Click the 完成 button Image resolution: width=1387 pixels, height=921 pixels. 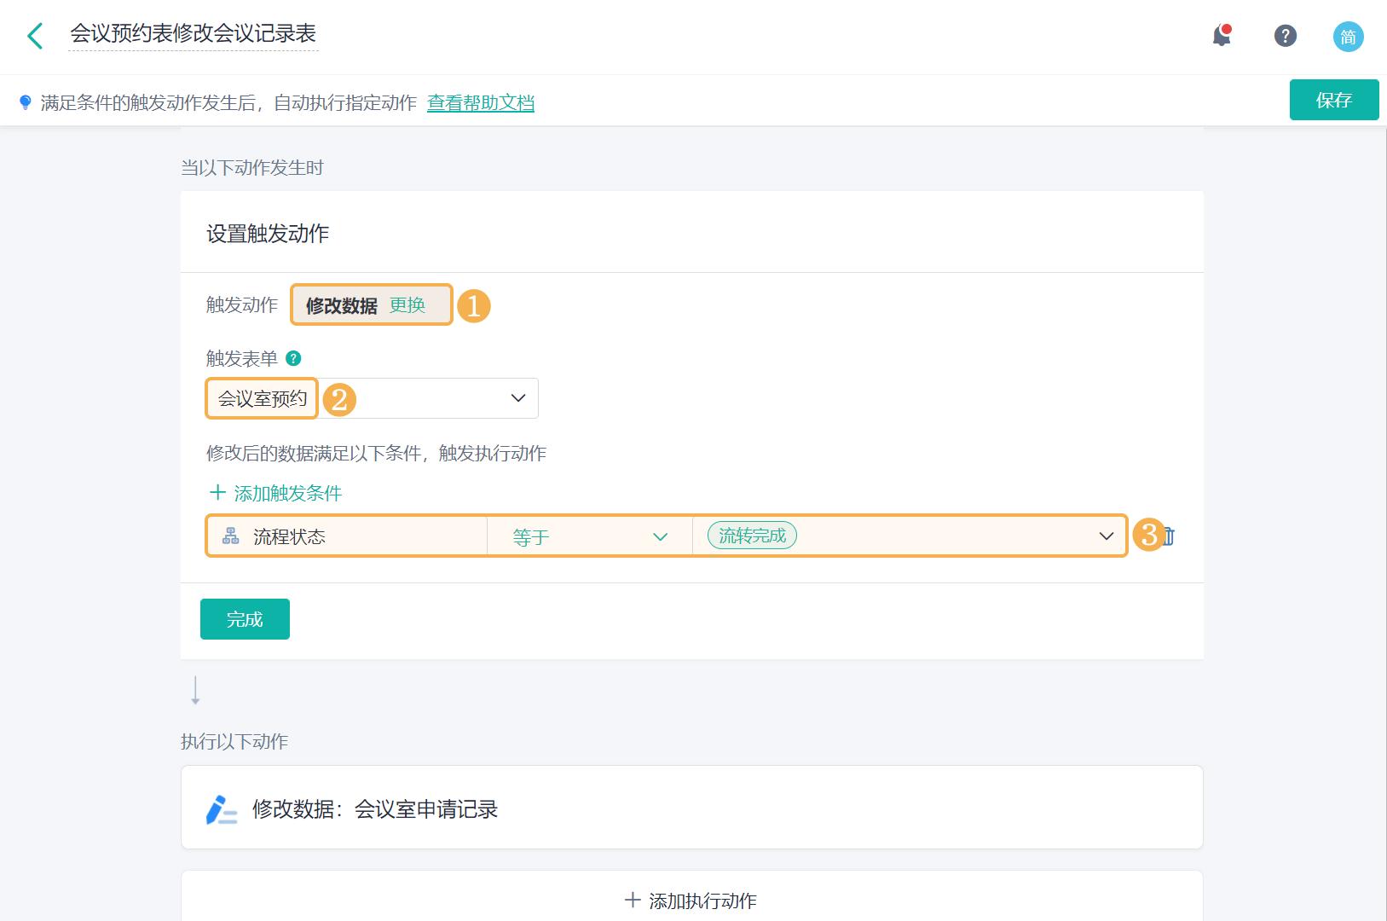click(x=245, y=618)
